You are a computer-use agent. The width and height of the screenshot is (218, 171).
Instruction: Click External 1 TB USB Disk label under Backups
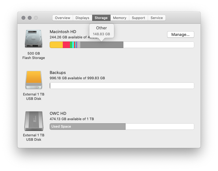[x=34, y=96]
